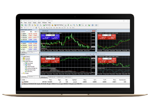Click the zoom in magnifier icon
The width and height of the screenshot is (150, 112).
point(74,25)
